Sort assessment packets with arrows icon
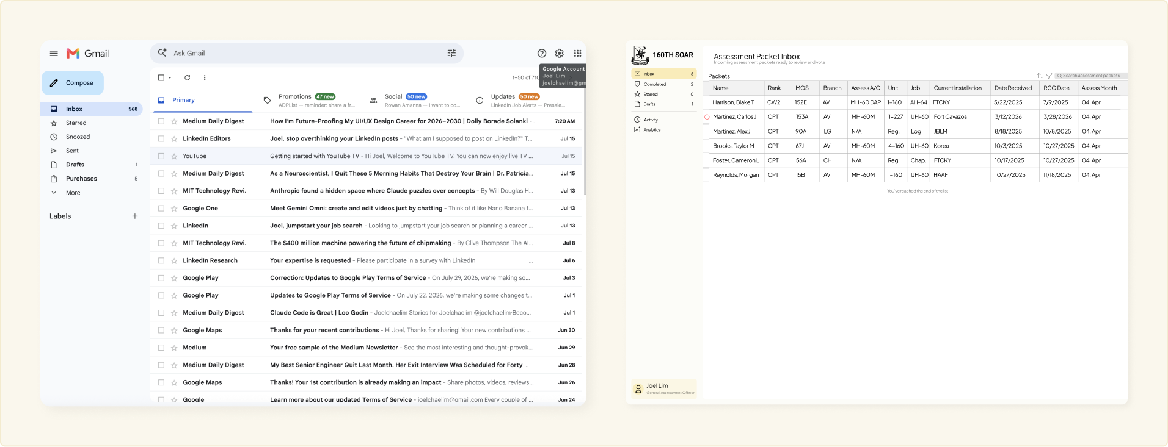The width and height of the screenshot is (1168, 447). (1040, 76)
